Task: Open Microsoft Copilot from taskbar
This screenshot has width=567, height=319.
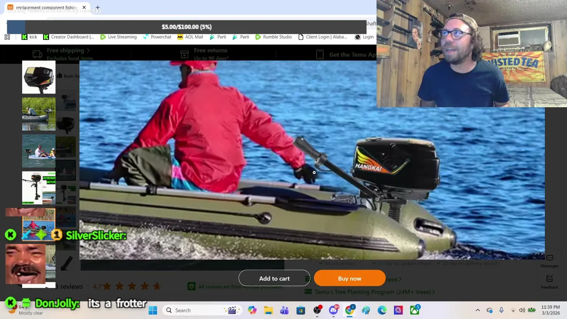Action: point(252,310)
